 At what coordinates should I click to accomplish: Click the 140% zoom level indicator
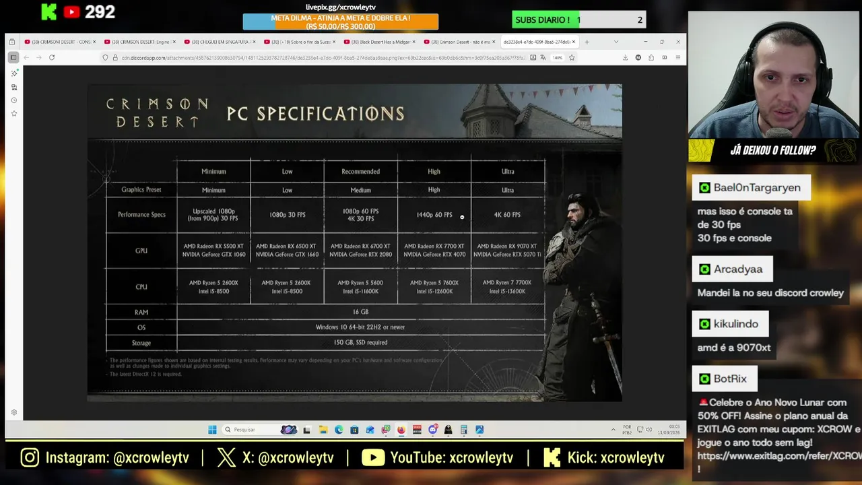tap(558, 57)
